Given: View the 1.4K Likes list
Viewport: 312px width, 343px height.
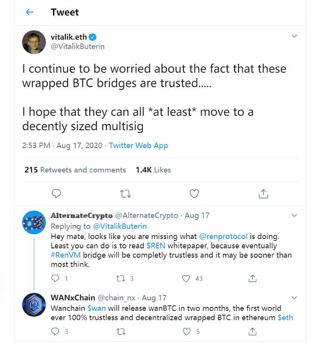Looking at the screenshot, I should point(153,170).
